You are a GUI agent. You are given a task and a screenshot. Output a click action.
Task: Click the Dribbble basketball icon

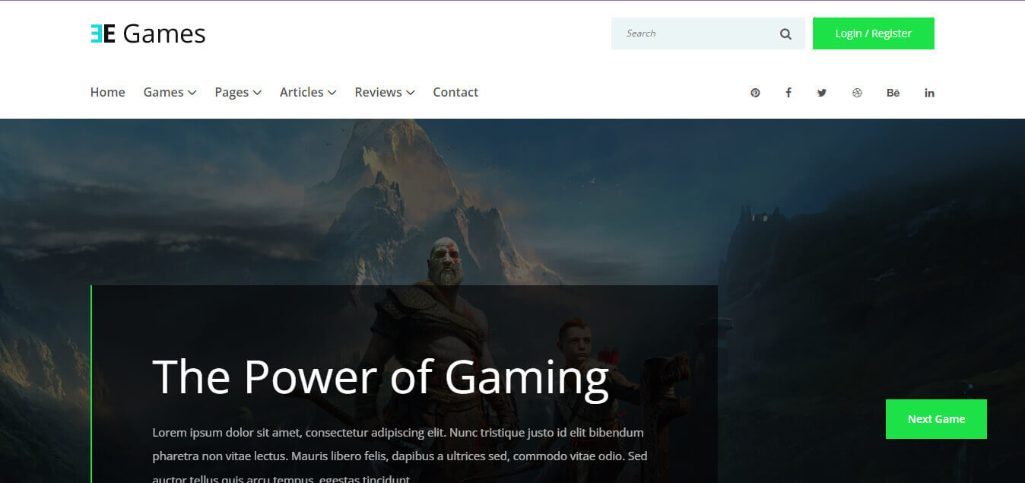(x=857, y=93)
